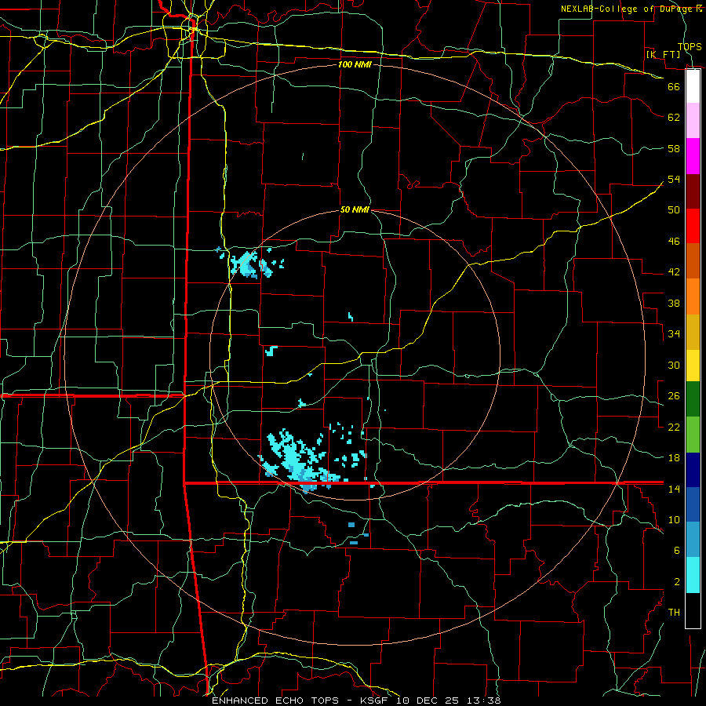
Task: Select the steel blue legend band
Action: point(693,539)
